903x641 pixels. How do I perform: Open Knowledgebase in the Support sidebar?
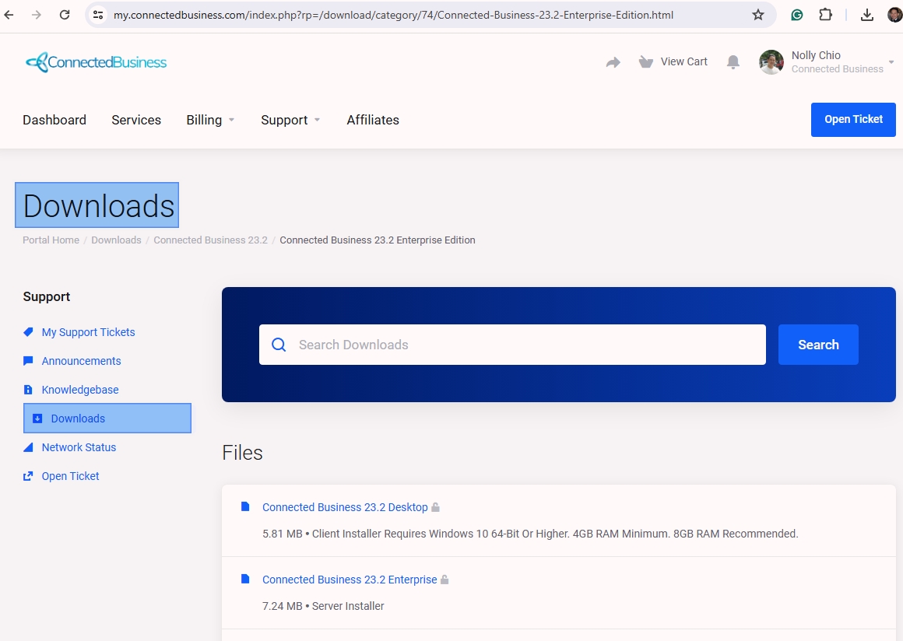(80, 391)
